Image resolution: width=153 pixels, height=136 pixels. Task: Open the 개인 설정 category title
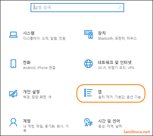(x=31, y=92)
